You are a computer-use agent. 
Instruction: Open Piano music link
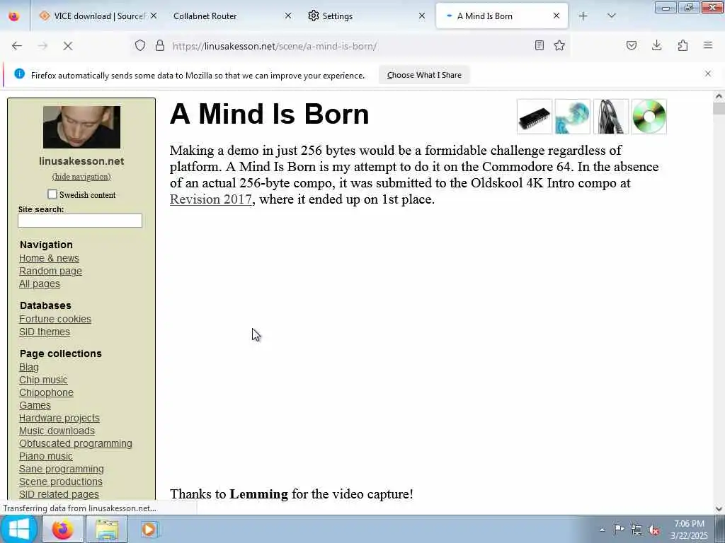pos(46,456)
